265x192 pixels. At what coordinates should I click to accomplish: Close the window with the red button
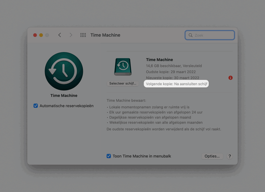coord(35,35)
